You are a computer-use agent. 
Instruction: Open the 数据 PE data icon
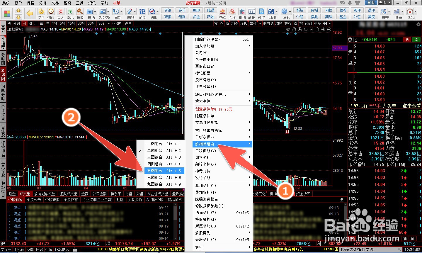coord(252,11)
